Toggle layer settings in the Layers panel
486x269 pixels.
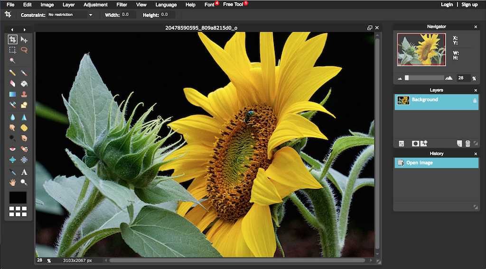tap(401, 143)
